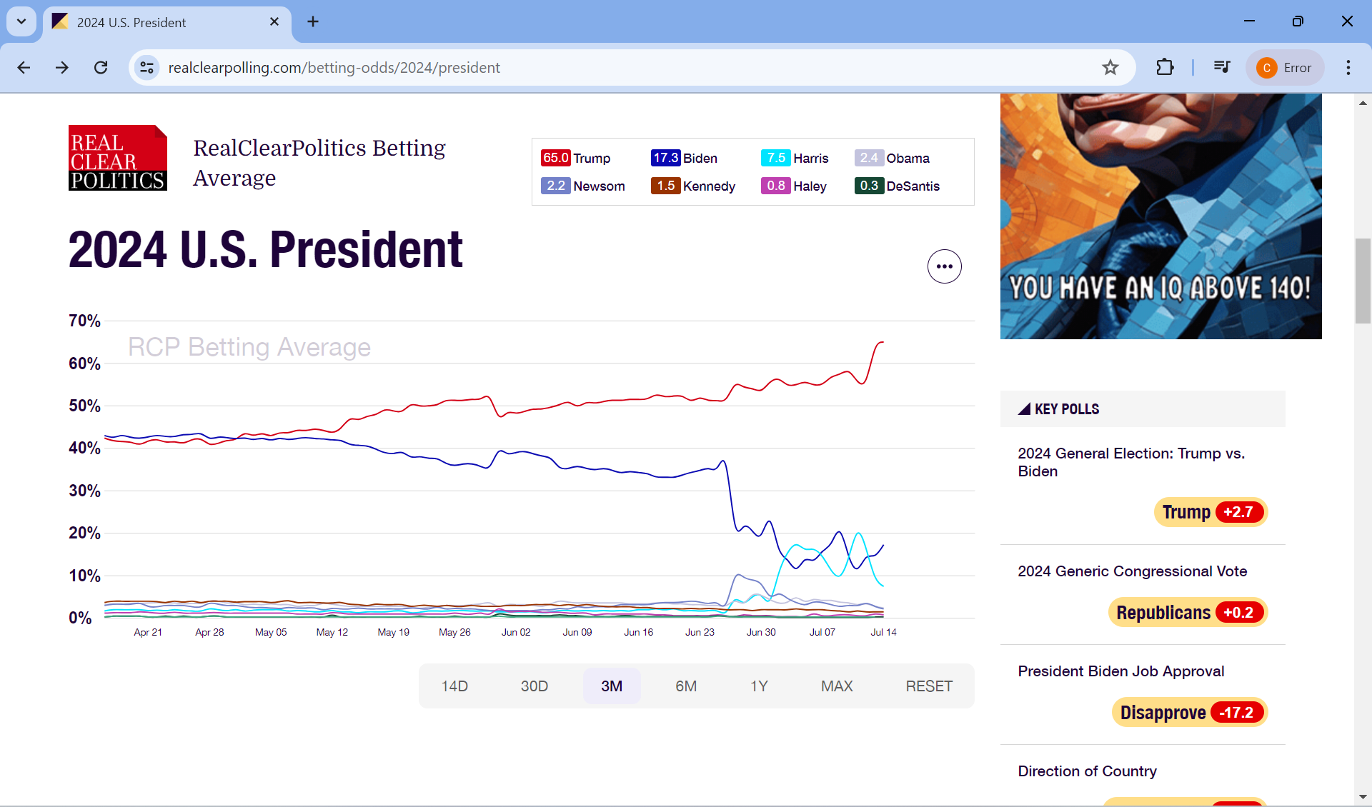Toggle the Trump 65.0 legend item

pos(576,158)
